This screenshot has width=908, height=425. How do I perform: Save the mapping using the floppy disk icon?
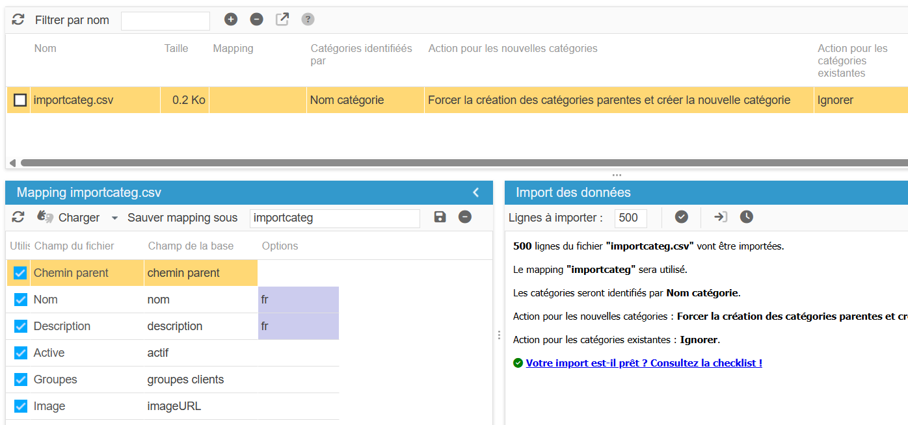coord(440,217)
